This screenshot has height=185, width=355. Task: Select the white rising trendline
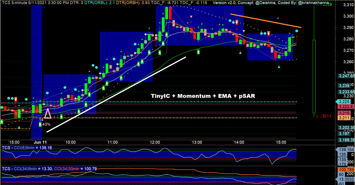click(x=116, y=94)
